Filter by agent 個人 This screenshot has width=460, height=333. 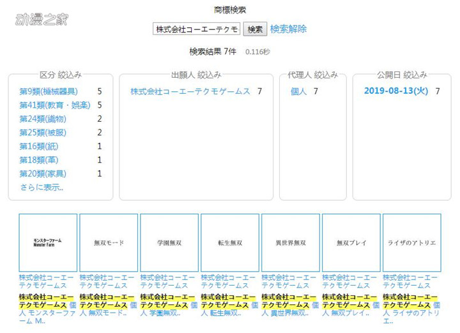tap(298, 91)
